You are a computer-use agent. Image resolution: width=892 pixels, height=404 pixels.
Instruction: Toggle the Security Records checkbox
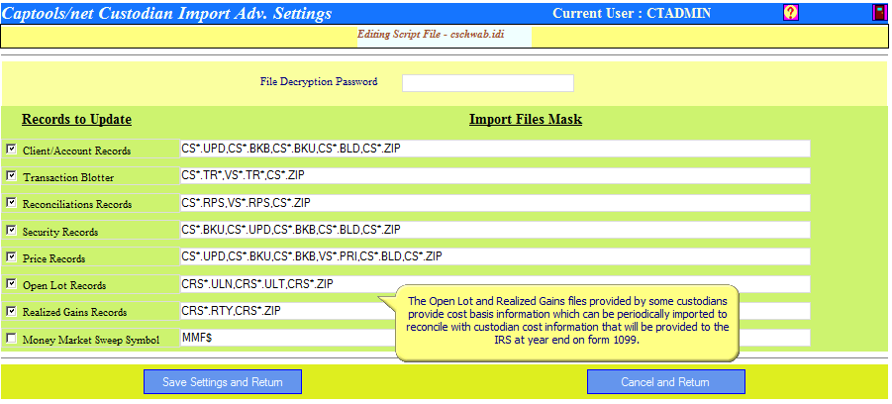pos(11,230)
